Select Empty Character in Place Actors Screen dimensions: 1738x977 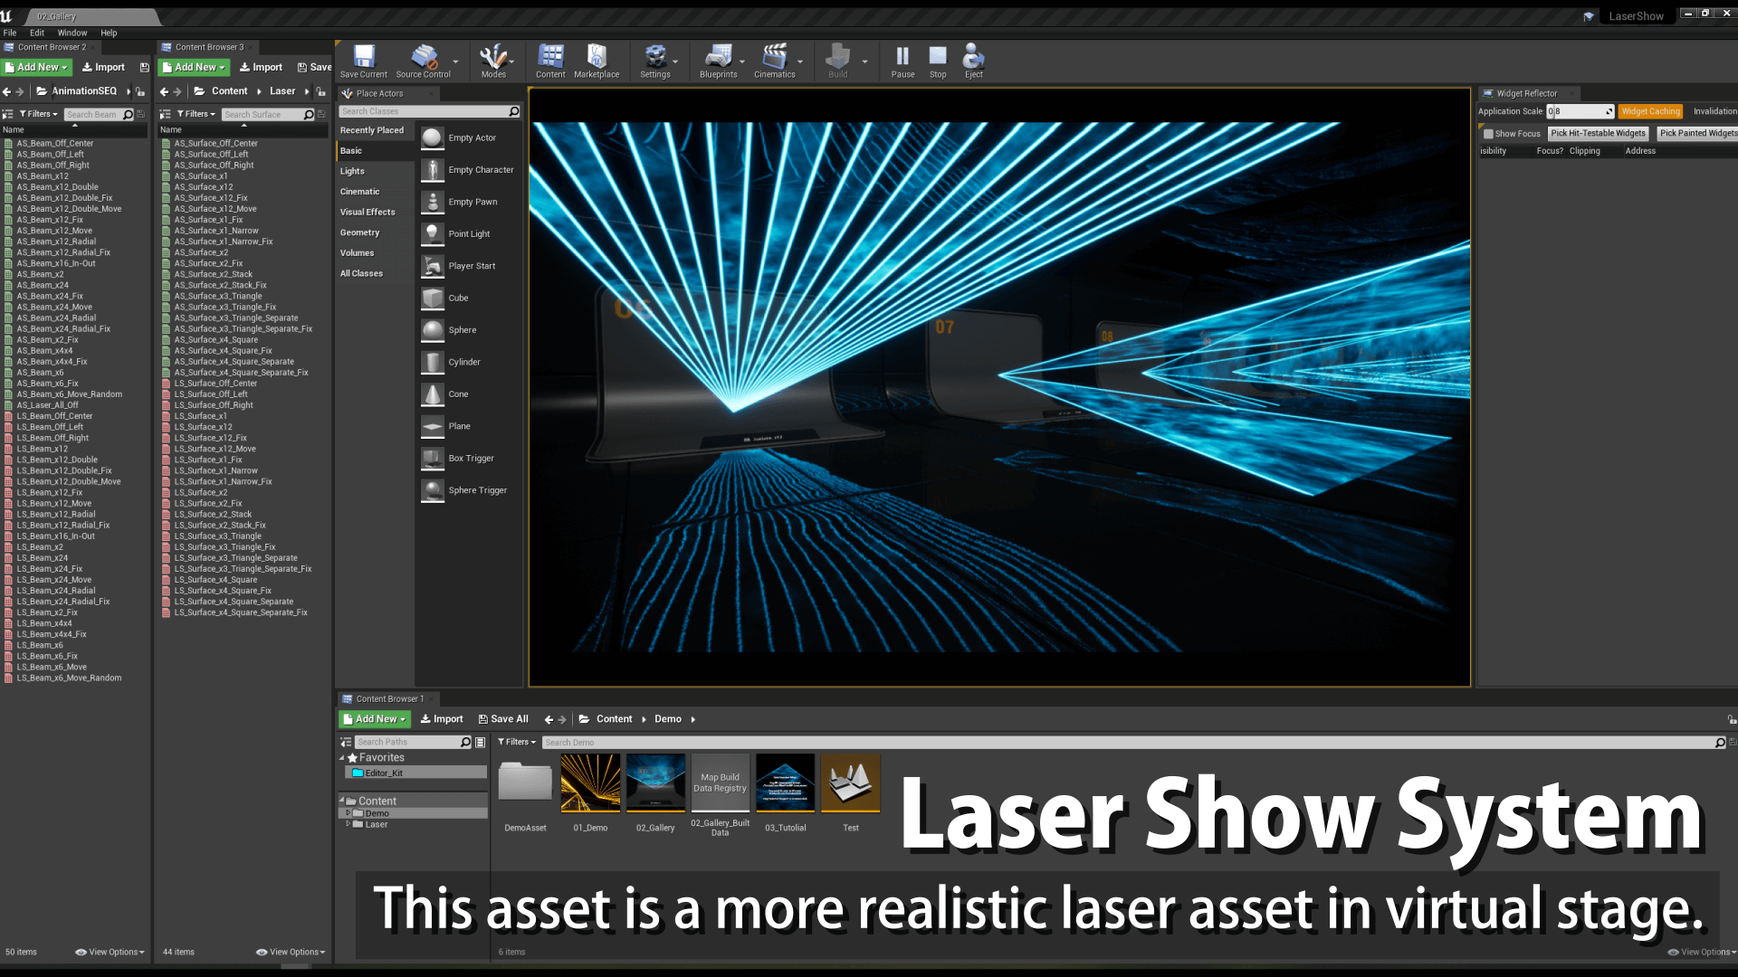point(470,170)
